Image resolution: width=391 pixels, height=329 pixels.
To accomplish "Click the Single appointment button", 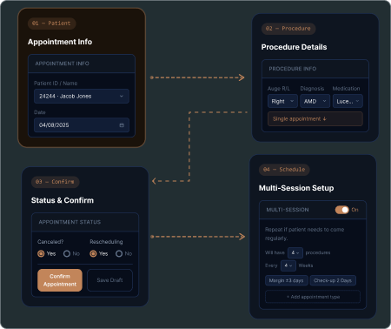I will click(315, 119).
